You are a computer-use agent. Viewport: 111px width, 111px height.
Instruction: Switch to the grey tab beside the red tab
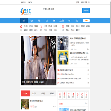pyautogui.click(x=34, y=93)
